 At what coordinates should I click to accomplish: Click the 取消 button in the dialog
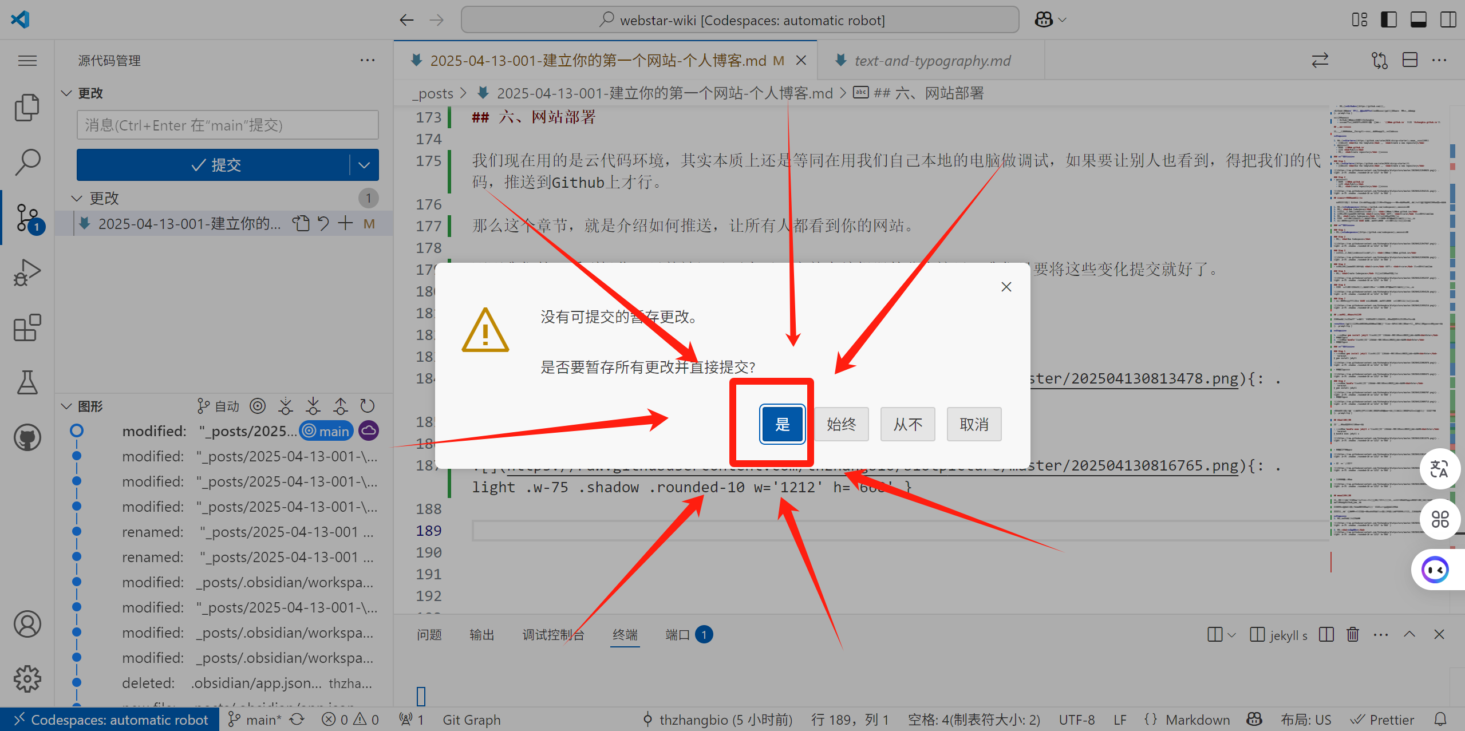(x=973, y=424)
